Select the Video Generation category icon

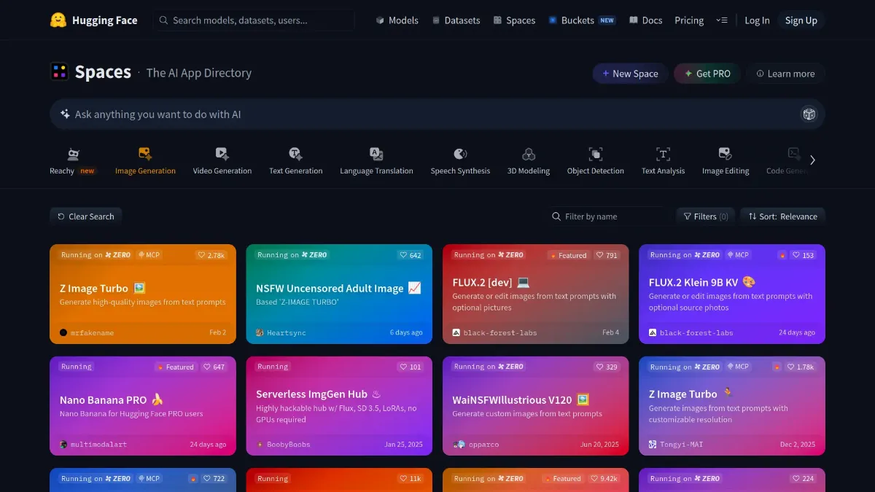point(222,154)
